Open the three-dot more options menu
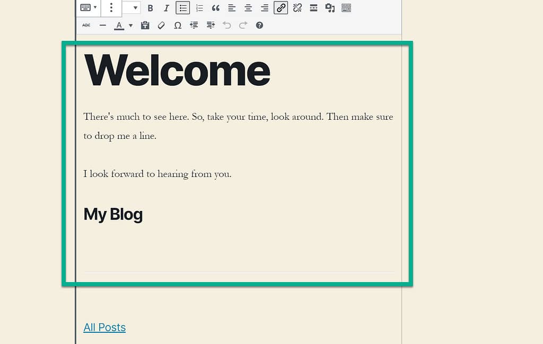 [111, 7]
